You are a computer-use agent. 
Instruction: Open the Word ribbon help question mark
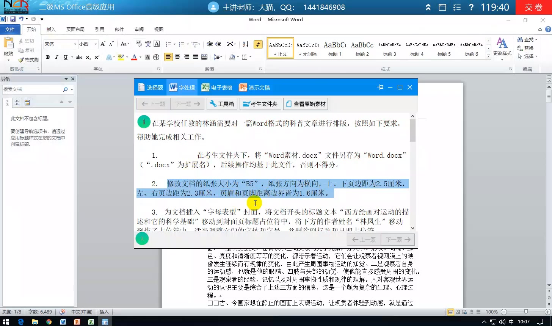click(x=548, y=29)
